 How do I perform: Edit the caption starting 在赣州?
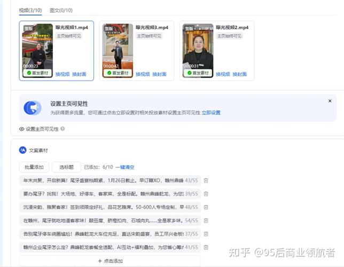click(x=110, y=221)
